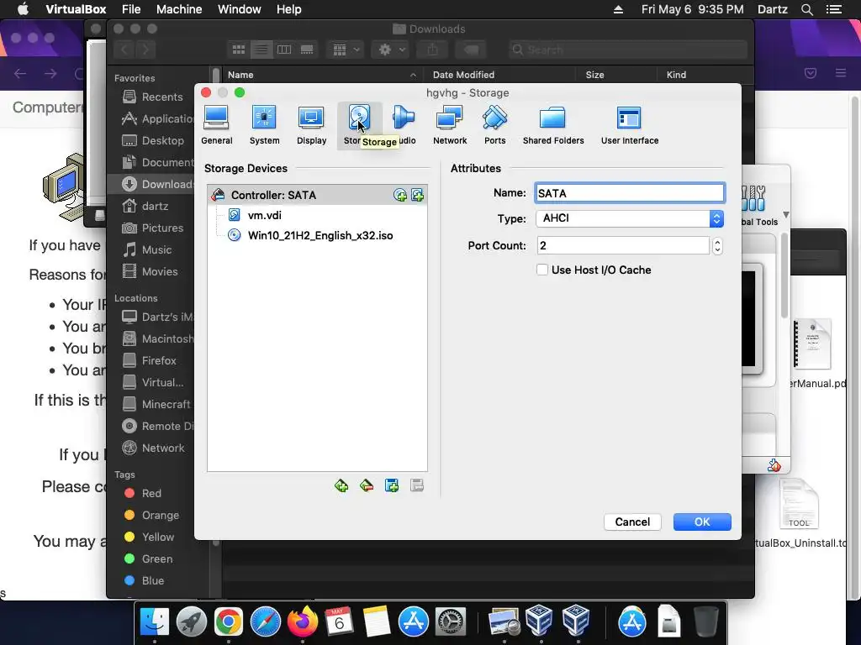Open the Finder action gear dropdown

pyautogui.click(x=391, y=50)
